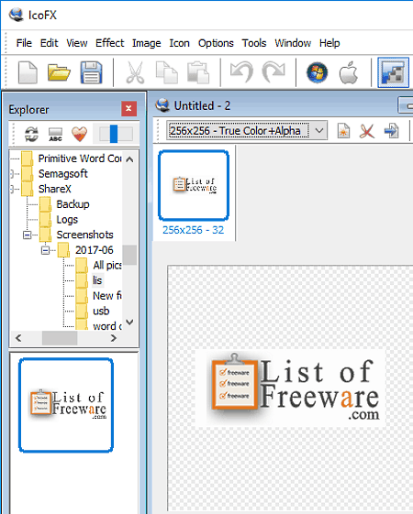The width and height of the screenshot is (413, 514).
Task: Close the Explorer panel
Action: (128, 108)
